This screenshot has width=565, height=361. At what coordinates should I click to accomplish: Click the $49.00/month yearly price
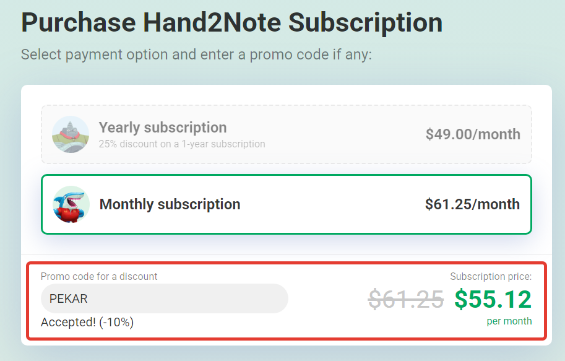click(x=473, y=134)
